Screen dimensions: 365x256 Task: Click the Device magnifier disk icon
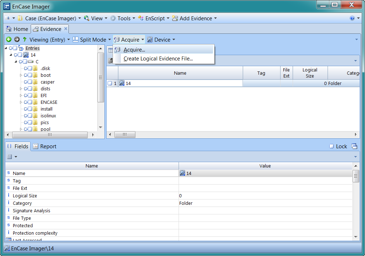[x=150, y=39]
